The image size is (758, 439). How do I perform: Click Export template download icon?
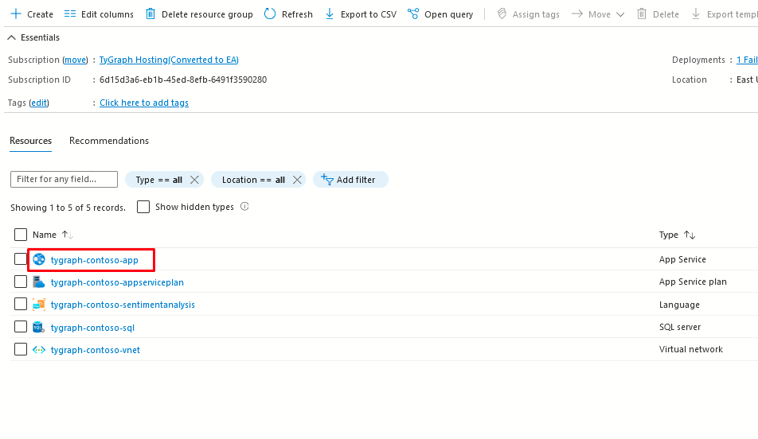(x=696, y=14)
